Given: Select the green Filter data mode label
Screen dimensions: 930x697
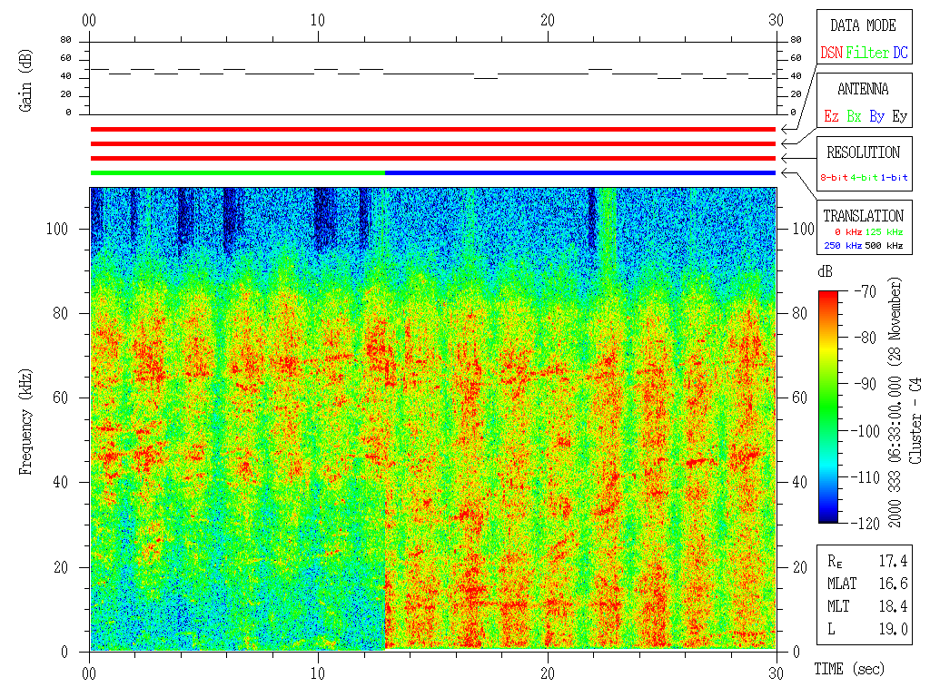Looking at the screenshot, I should (867, 54).
